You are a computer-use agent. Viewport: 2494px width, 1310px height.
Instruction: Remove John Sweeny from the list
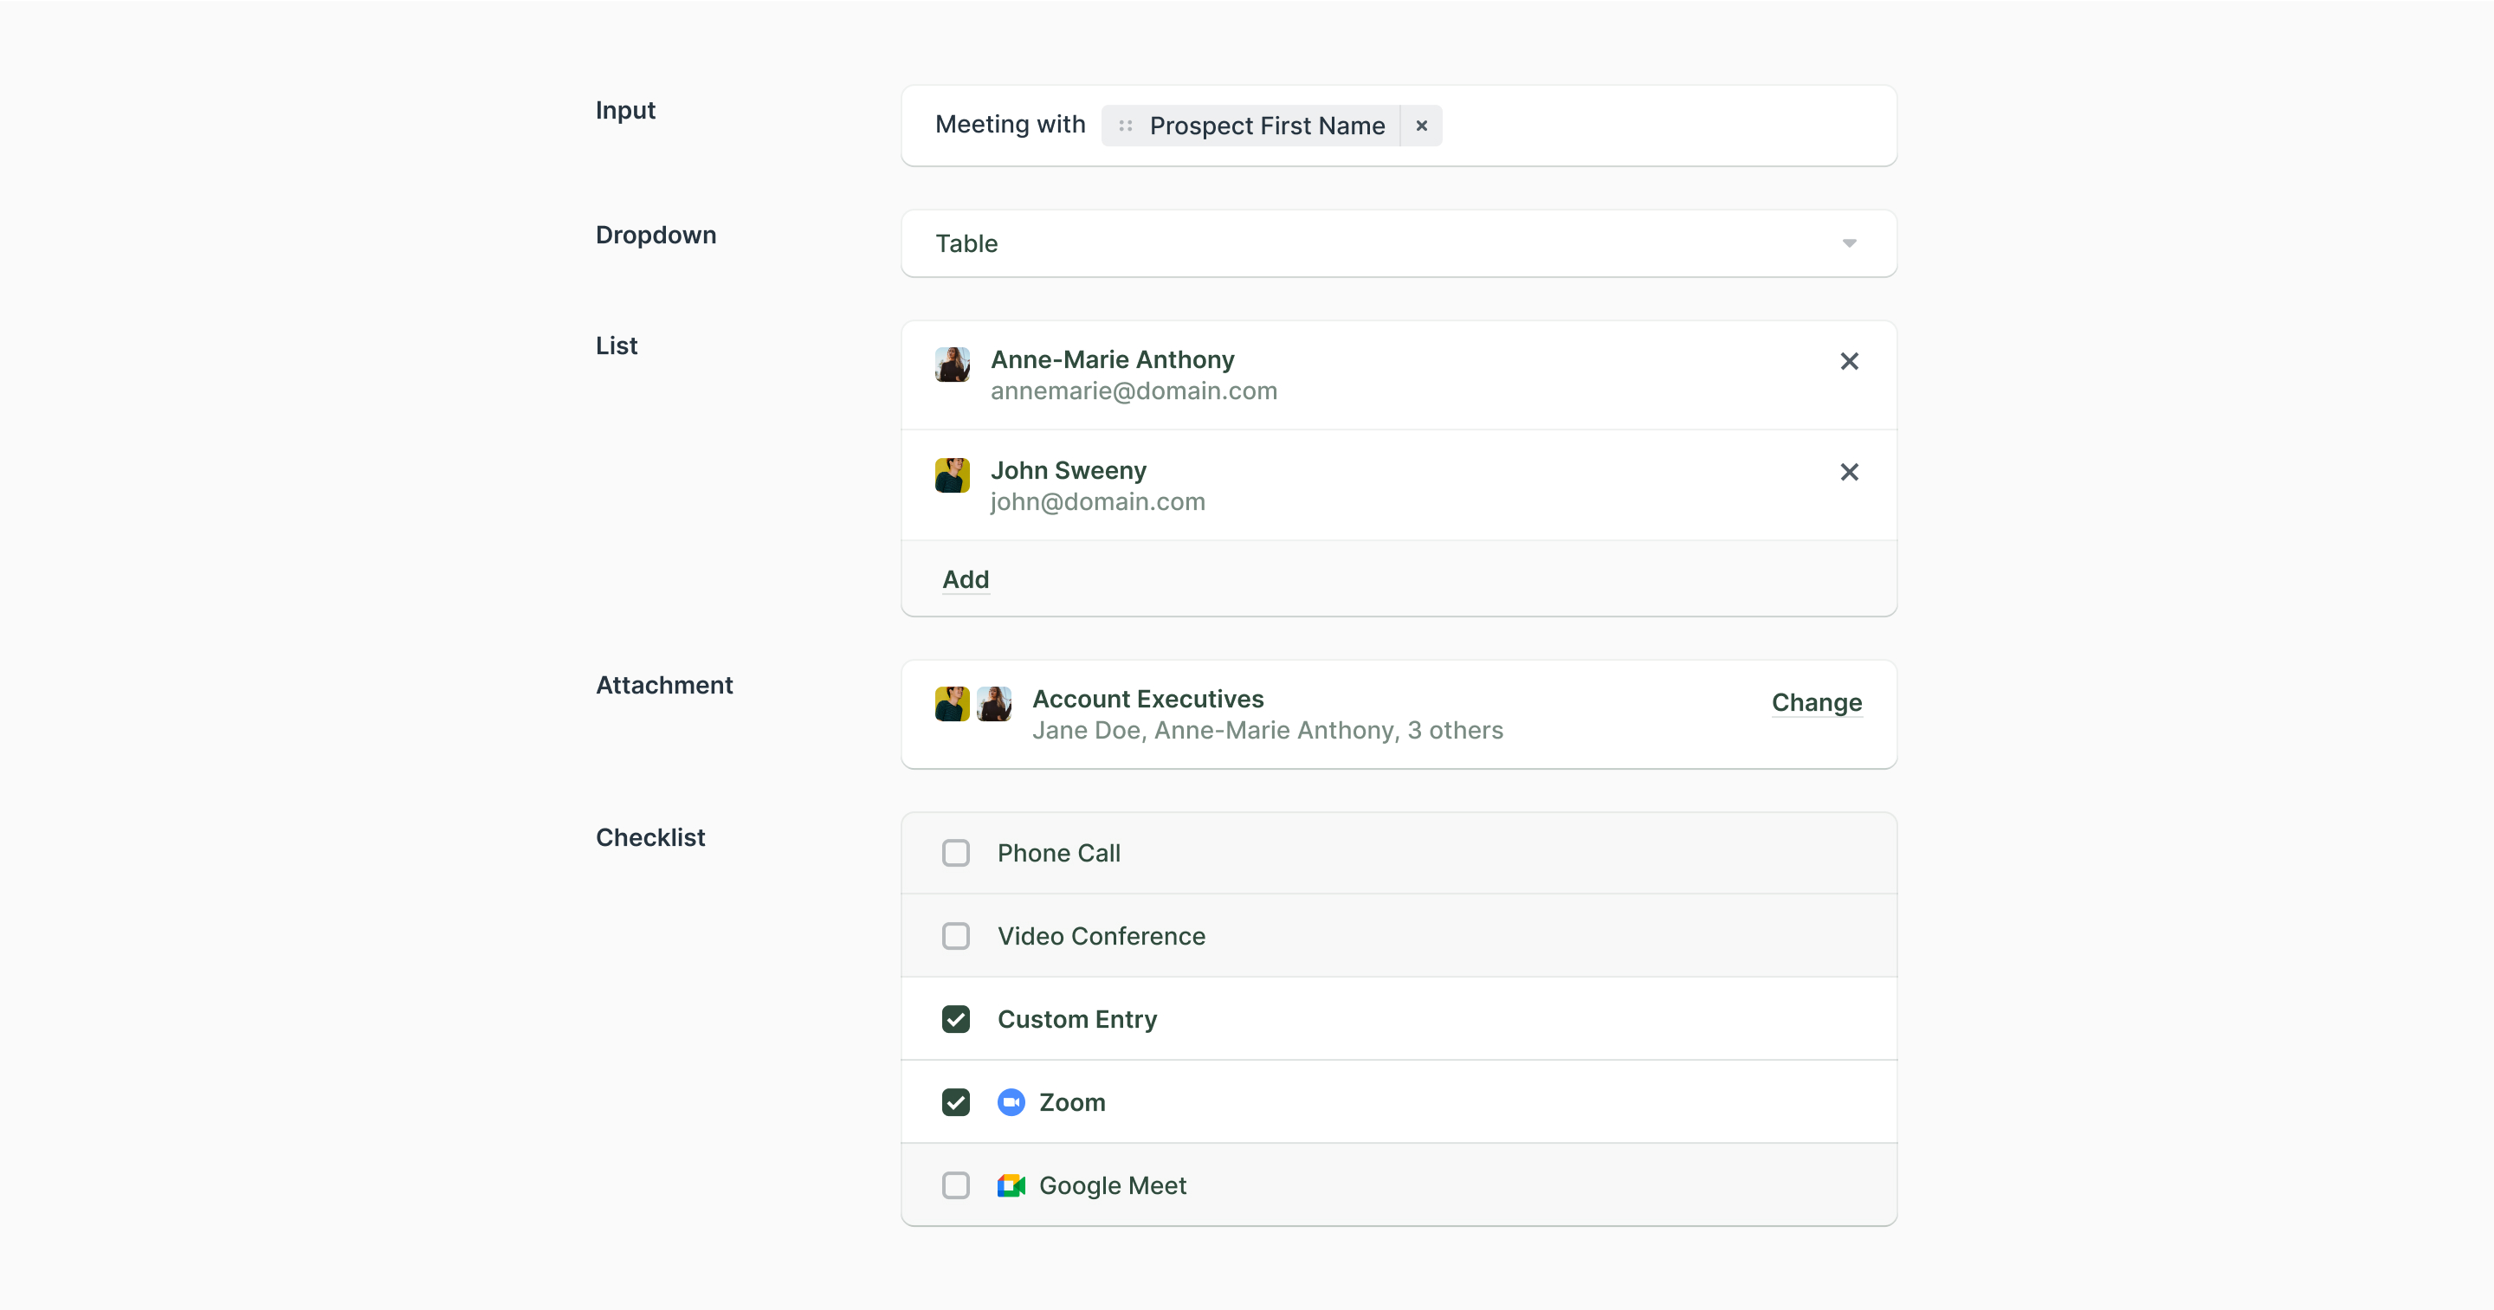coord(1848,472)
